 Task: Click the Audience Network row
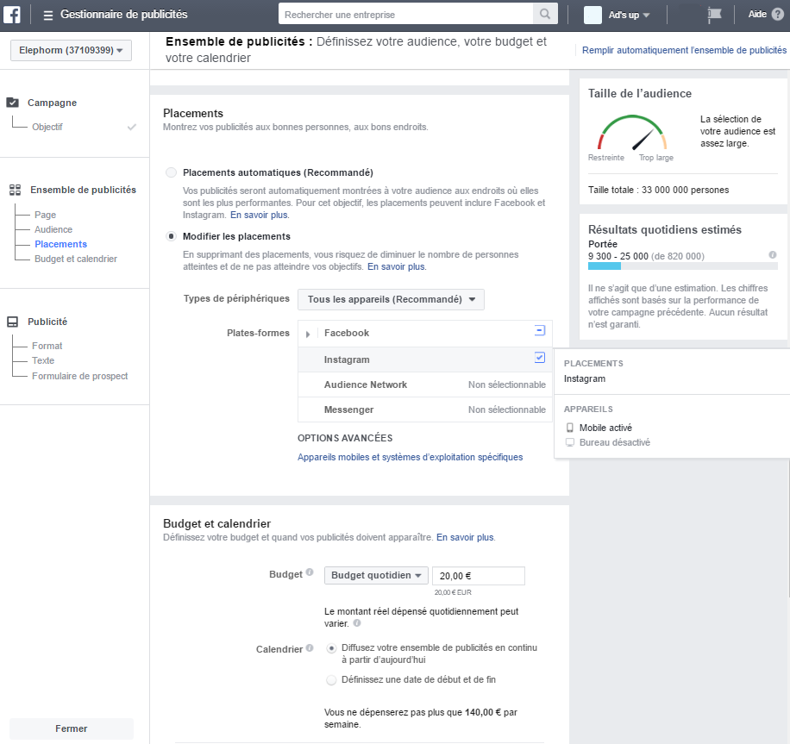click(425, 385)
